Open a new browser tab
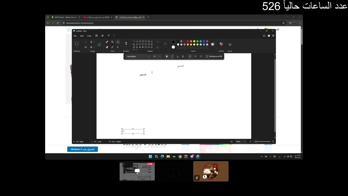Viewport: 348px width, 196px height. tap(148, 17)
